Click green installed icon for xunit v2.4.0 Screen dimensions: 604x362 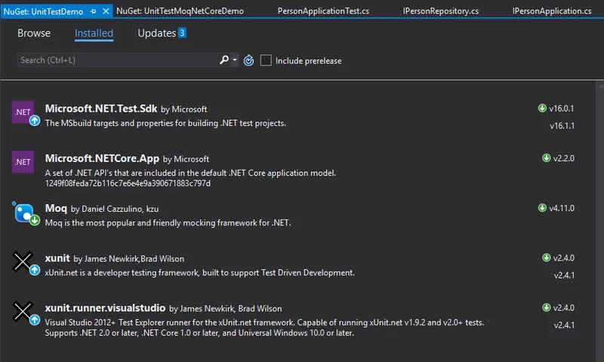point(546,257)
